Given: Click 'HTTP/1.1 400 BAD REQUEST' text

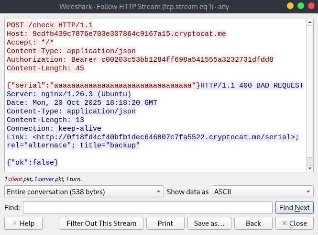Looking at the screenshot, I should click(252, 86).
